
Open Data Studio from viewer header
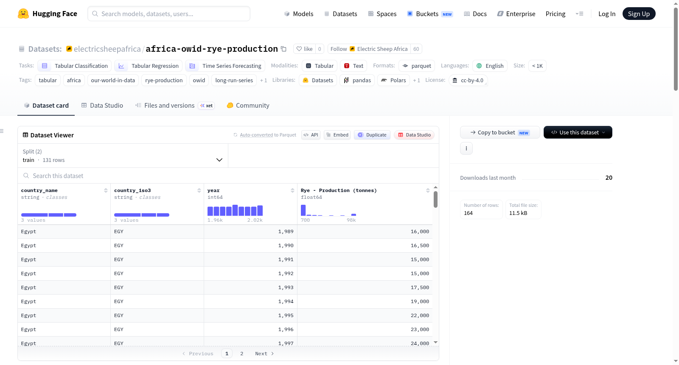pos(414,135)
